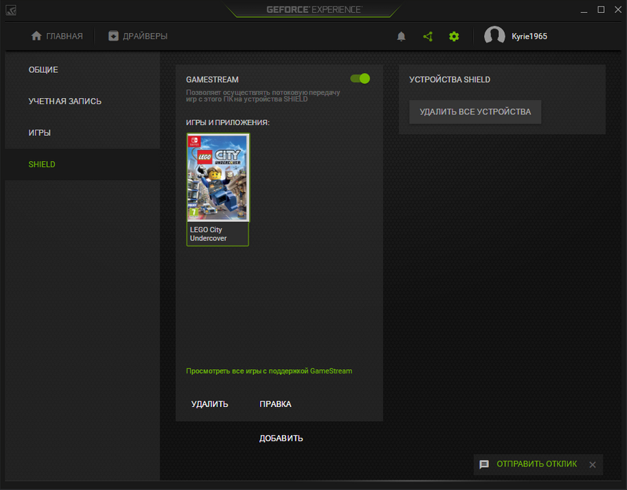Open the УЧЕТНАЯ ЗАПИСЬ section
Image resolution: width=627 pixels, height=490 pixels.
point(82,101)
